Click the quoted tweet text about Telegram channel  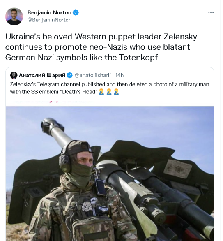(109, 88)
